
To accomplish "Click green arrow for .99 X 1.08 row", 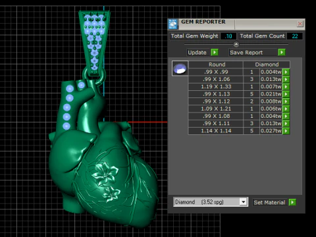I will pyautogui.click(x=286, y=116).
